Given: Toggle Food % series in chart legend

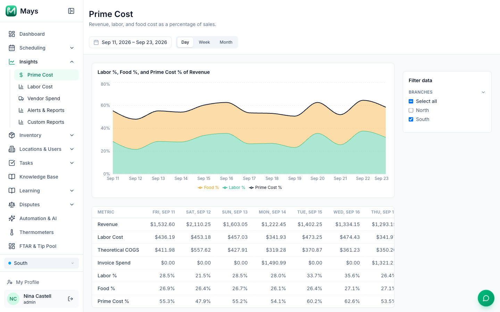Looking at the screenshot, I should [208, 188].
